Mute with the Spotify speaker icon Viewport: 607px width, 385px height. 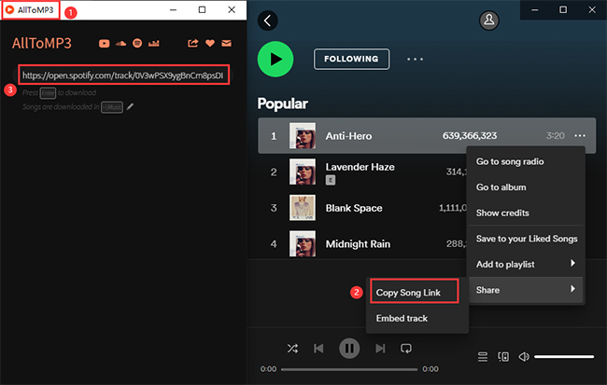pyautogui.click(x=524, y=357)
